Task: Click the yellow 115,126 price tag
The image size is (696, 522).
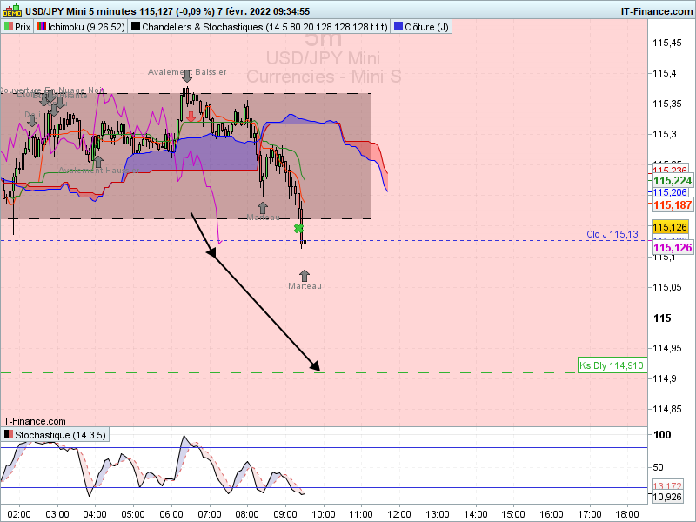Action: pos(670,227)
